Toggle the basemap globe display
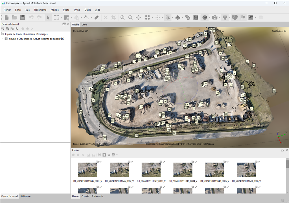The height and width of the screenshot is (203, 289). pos(205,17)
